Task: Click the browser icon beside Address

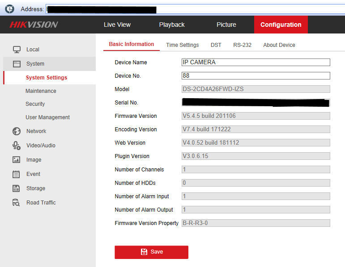Action: (x=9, y=9)
